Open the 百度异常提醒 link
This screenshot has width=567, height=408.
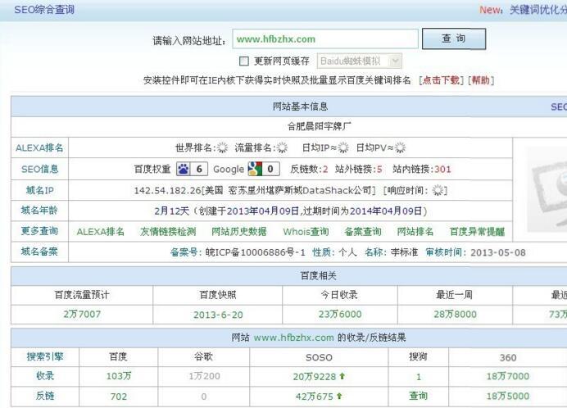point(477,232)
